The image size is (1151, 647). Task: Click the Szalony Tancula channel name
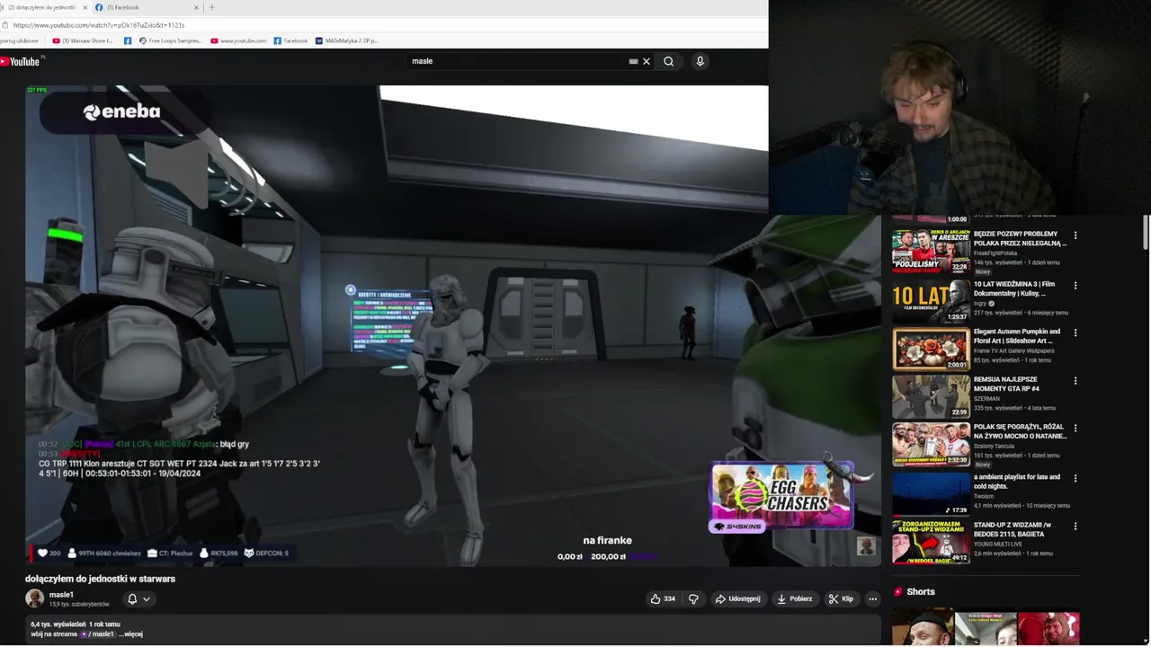(x=994, y=446)
